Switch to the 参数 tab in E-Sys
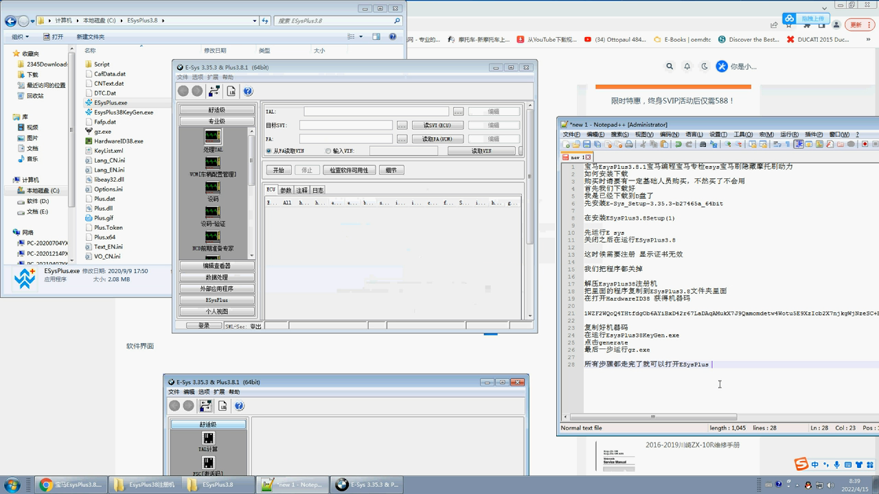Image resolution: width=879 pixels, height=494 pixels. click(286, 190)
